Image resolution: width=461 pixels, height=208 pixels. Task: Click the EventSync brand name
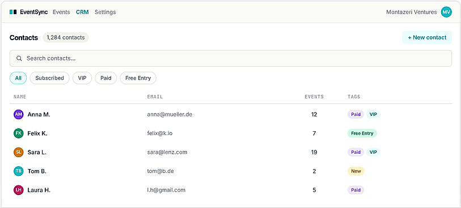click(34, 12)
